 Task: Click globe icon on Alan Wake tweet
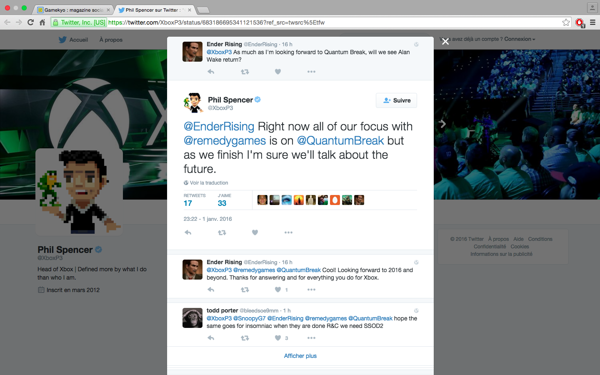pyautogui.click(x=416, y=44)
